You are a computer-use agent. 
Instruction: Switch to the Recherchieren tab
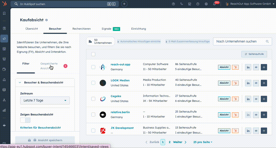[x=81, y=29]
